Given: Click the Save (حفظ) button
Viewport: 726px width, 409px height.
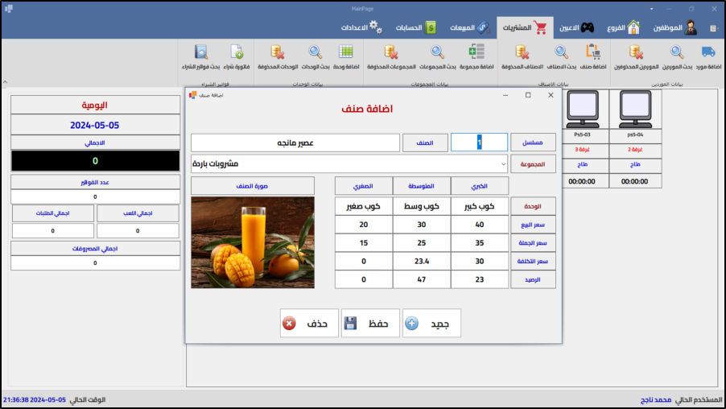Looking at the screenshot, I should (370, 323).
